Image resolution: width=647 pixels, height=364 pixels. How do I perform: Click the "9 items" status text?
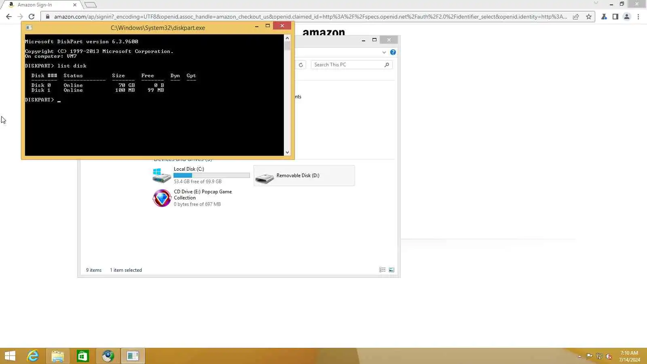(93, 270)
